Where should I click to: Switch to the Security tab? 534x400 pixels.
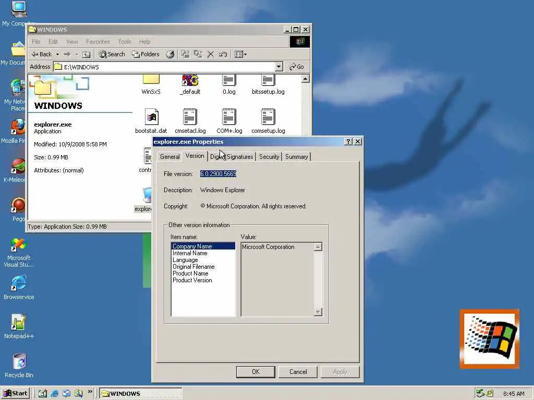(x=269, y=157)
